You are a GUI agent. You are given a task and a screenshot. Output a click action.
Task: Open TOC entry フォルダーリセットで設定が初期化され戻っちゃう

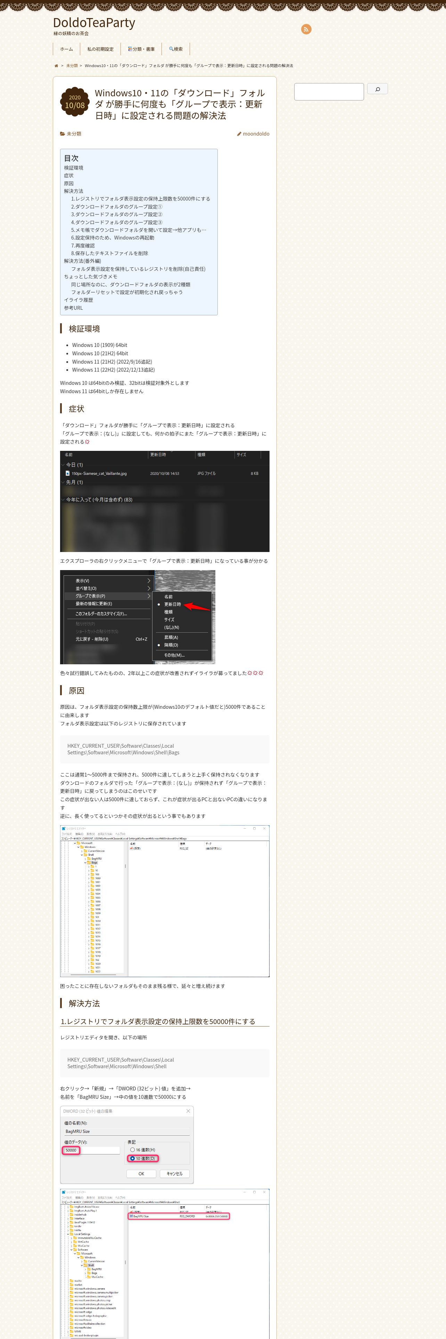coord(127,292)
